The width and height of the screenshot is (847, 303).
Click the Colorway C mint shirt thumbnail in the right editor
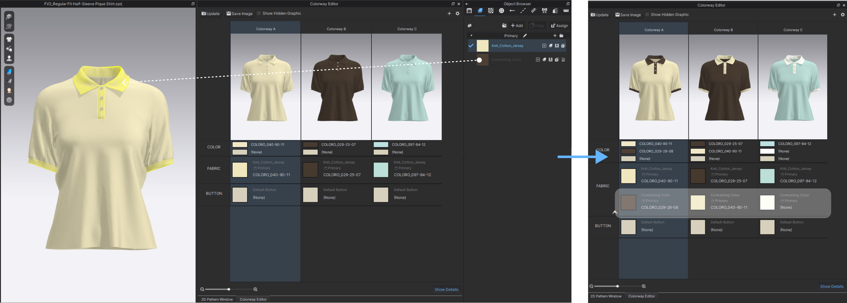click(792, 87)
